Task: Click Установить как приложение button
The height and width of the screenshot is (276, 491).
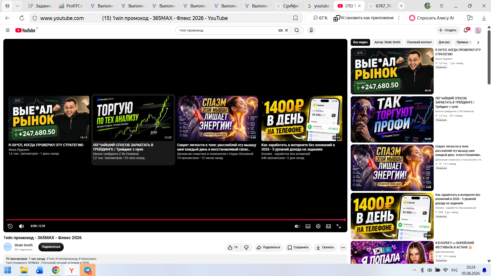Action: [x=364, y=18]
